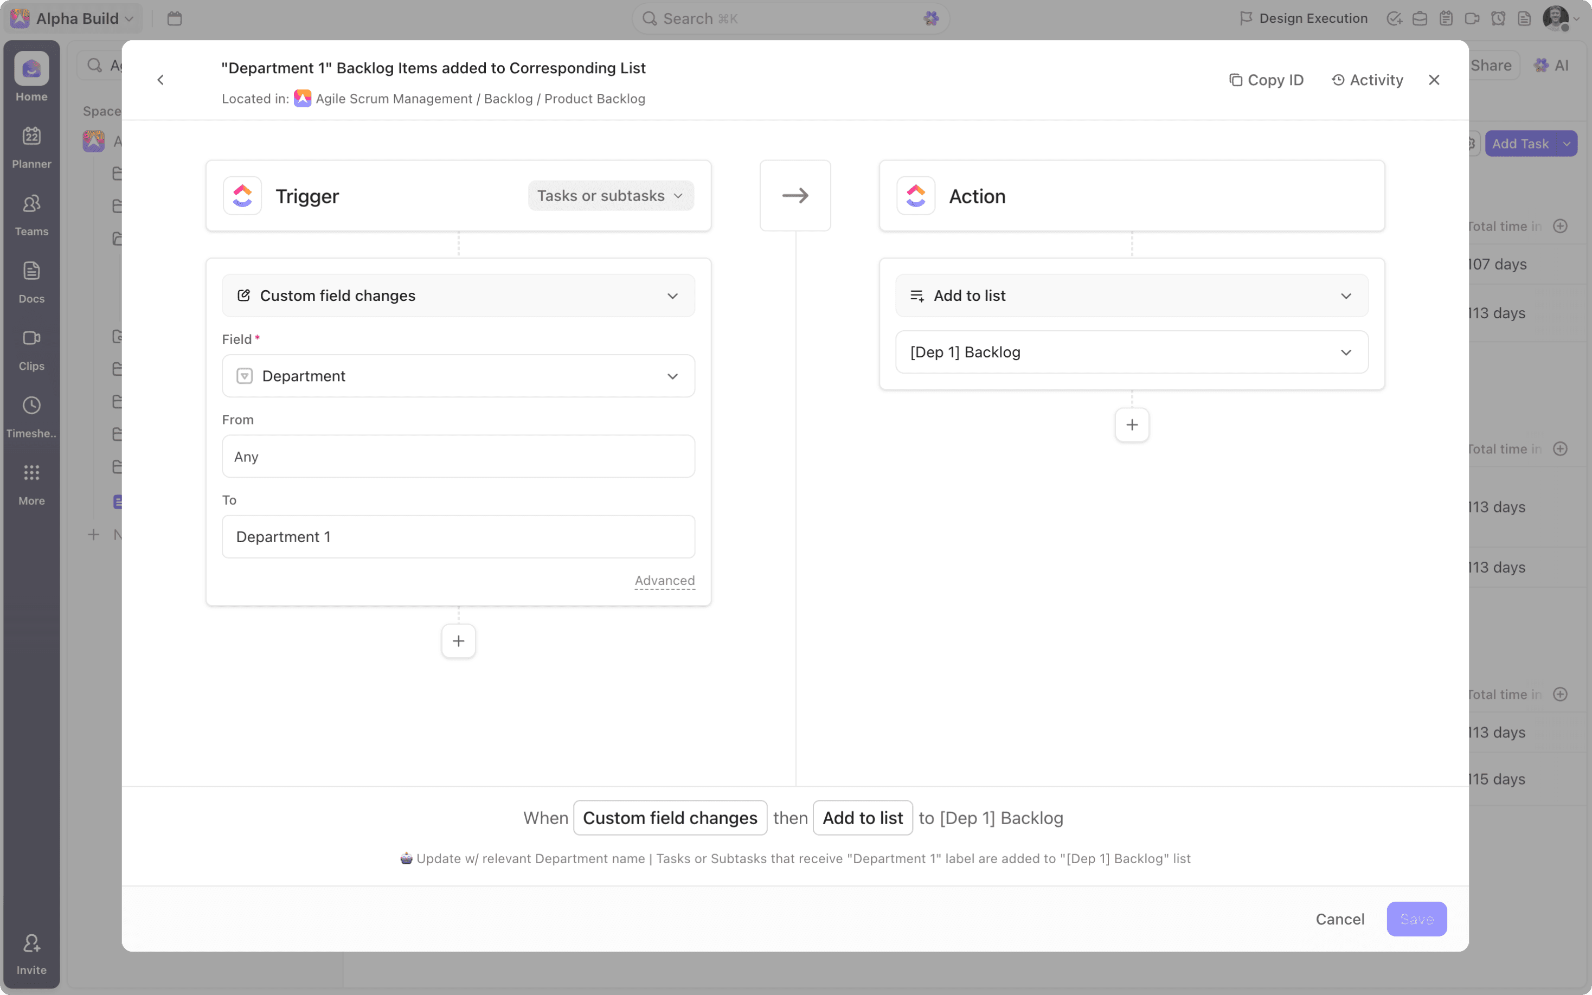Open the Custom field changes trigger dropdown
The image size is (1592, 995).
(459, 296)
